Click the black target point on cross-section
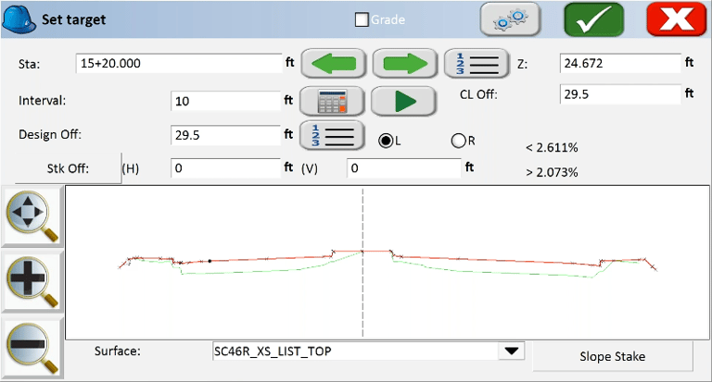This screenshot has height=382, width=712. [210, 261]
